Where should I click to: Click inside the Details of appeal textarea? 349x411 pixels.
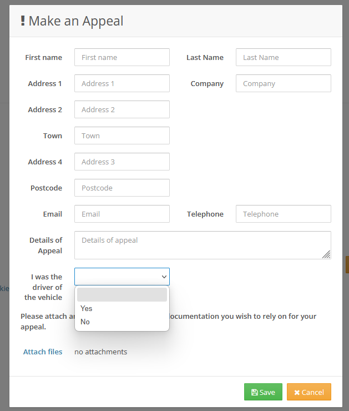[203, 245]
